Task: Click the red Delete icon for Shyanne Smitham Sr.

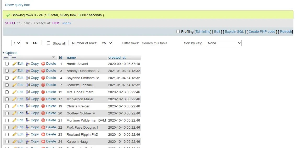Action: [x=43, y=78]
